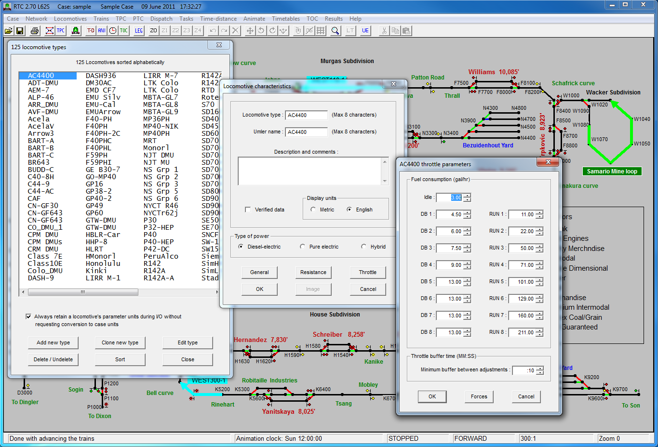Screen dimensions: 658x447
Task: Open the Locomotives menu
Action: coord(70,19)
